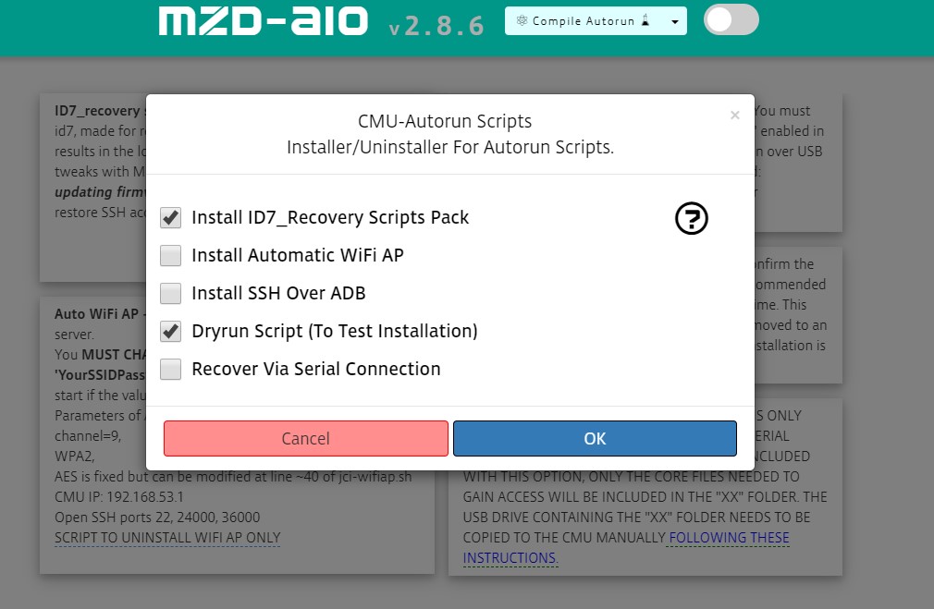Click the MZD-AIO logo

(x=263, y=22)
